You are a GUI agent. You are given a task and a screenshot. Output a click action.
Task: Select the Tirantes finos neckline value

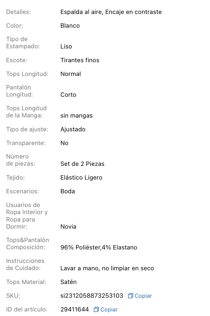click(x=80, y=60)
